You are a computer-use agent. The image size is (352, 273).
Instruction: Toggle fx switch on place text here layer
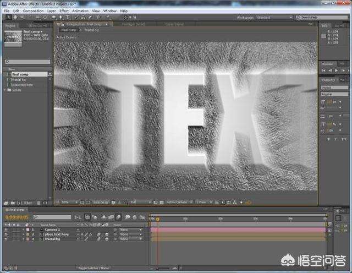(90, 234)
